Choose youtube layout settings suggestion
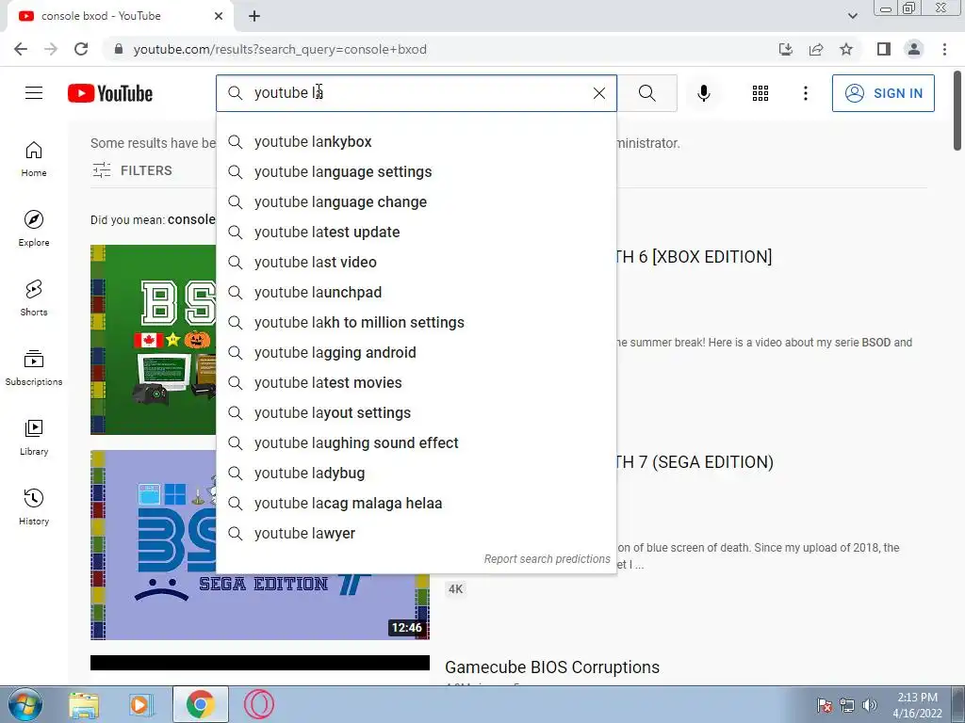 pyautogui.click(x=416, y=412)
